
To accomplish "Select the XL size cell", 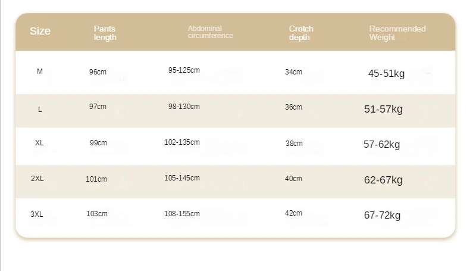I will pos(39,142).
